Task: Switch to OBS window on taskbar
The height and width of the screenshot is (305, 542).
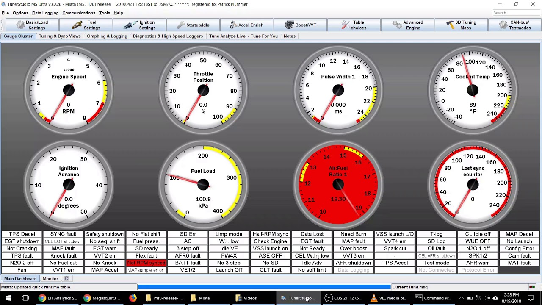Action: click(343, 298)
